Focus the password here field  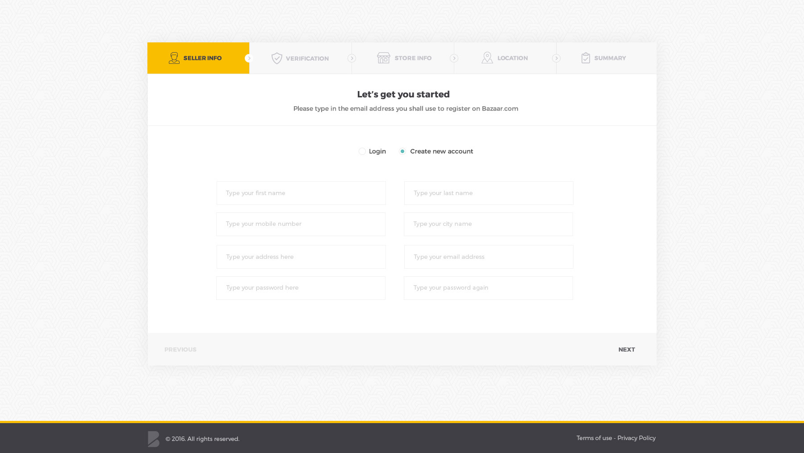tap(301, 288)
